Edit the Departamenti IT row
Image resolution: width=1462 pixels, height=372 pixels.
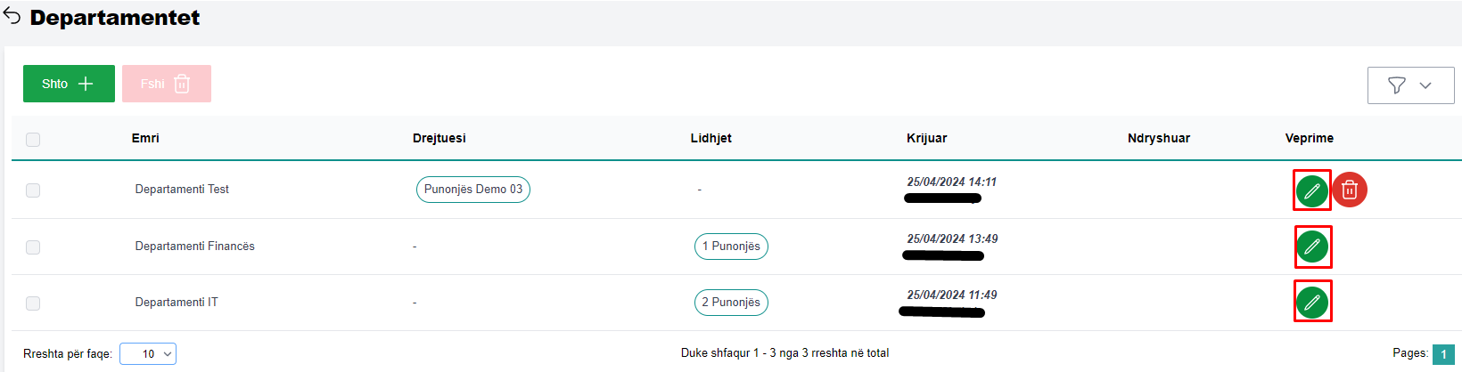(1312, 303)
